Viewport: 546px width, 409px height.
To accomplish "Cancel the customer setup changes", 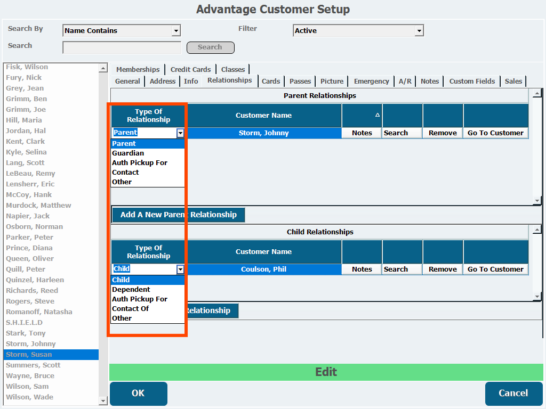I will [x=513, y=394].
